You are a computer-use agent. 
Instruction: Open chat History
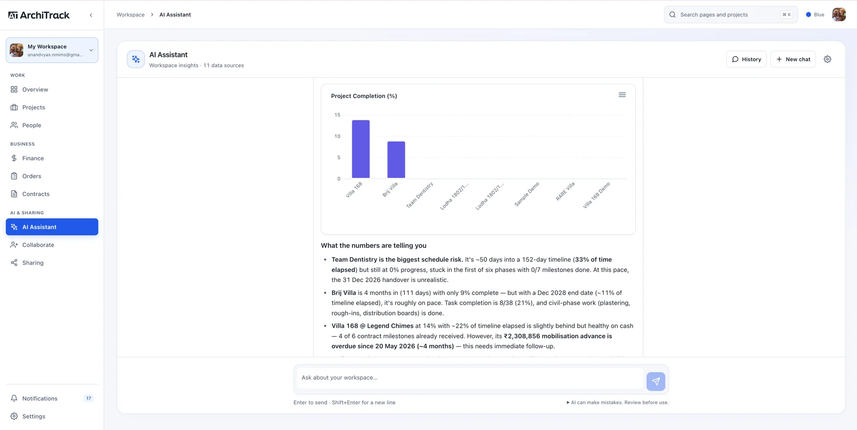click(x=746, y=59)
